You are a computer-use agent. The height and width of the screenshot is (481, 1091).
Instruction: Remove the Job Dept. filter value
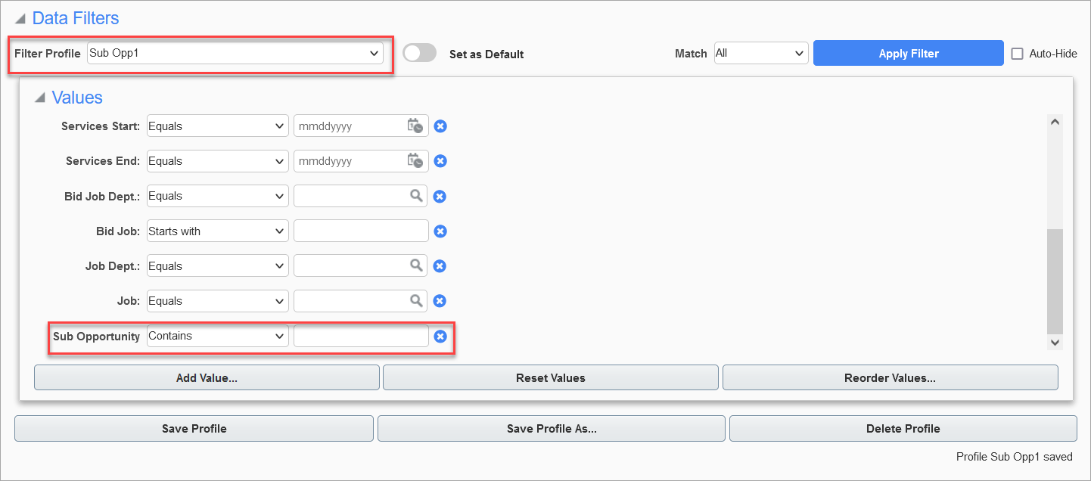click(440, 266)
